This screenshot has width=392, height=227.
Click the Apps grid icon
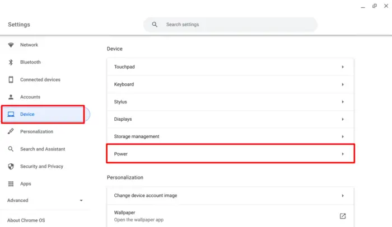pos(11,184)
